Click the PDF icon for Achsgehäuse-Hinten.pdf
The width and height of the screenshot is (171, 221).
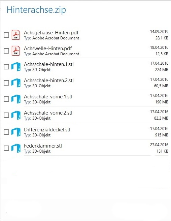click(x=16, y=35)
